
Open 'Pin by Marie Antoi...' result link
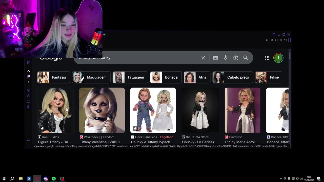click(x=242, y=142)
